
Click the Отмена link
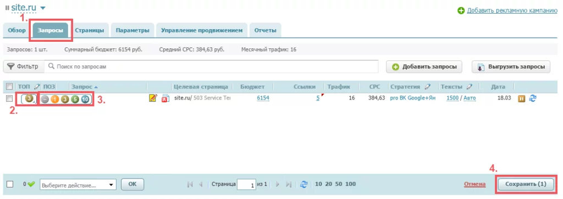(474, 184)
